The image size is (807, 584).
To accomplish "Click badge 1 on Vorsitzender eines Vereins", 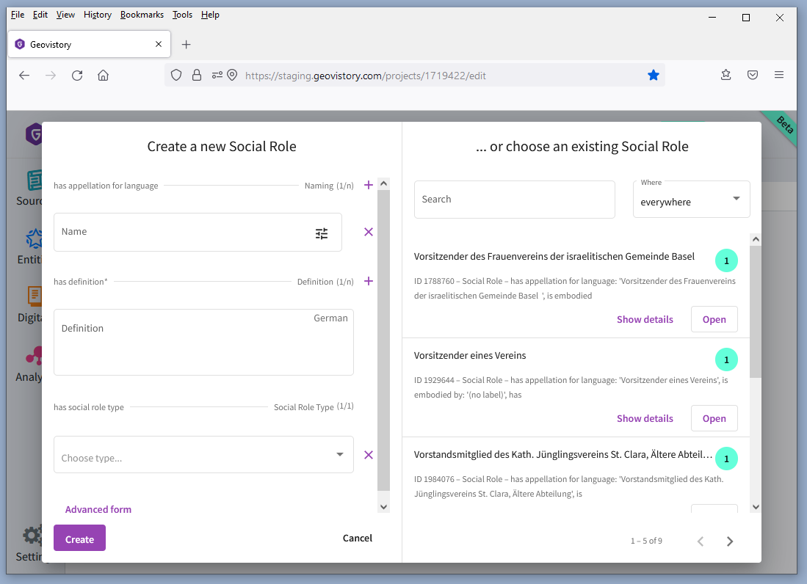I will coord(727,359).
